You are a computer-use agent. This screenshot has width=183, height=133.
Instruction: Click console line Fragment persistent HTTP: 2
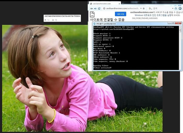108,38
